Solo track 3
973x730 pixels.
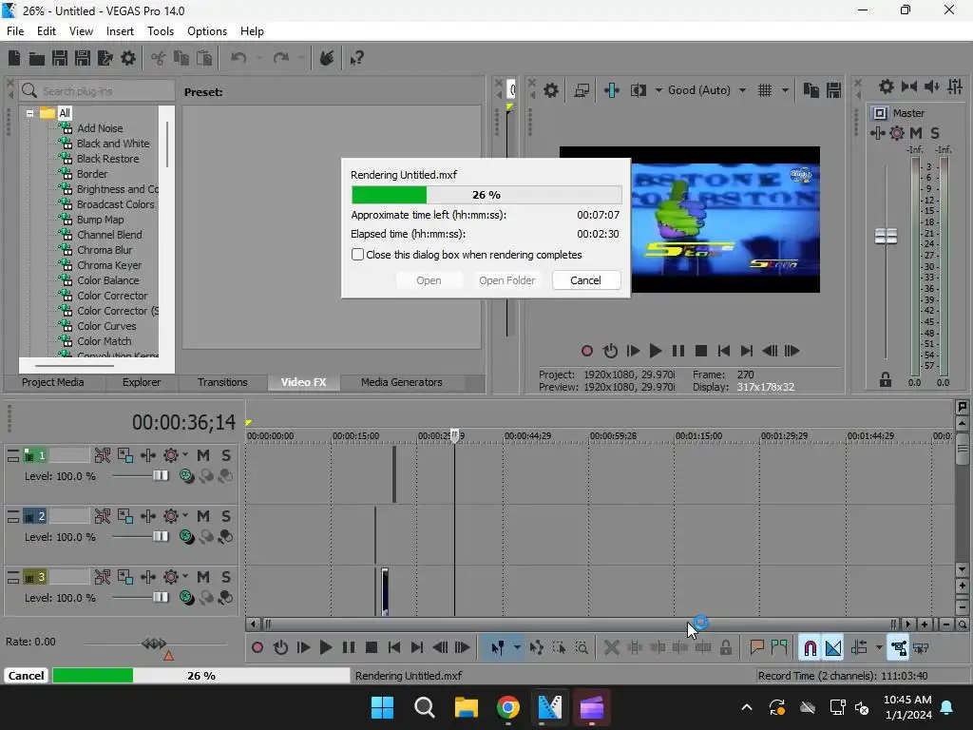coord(226,577)
